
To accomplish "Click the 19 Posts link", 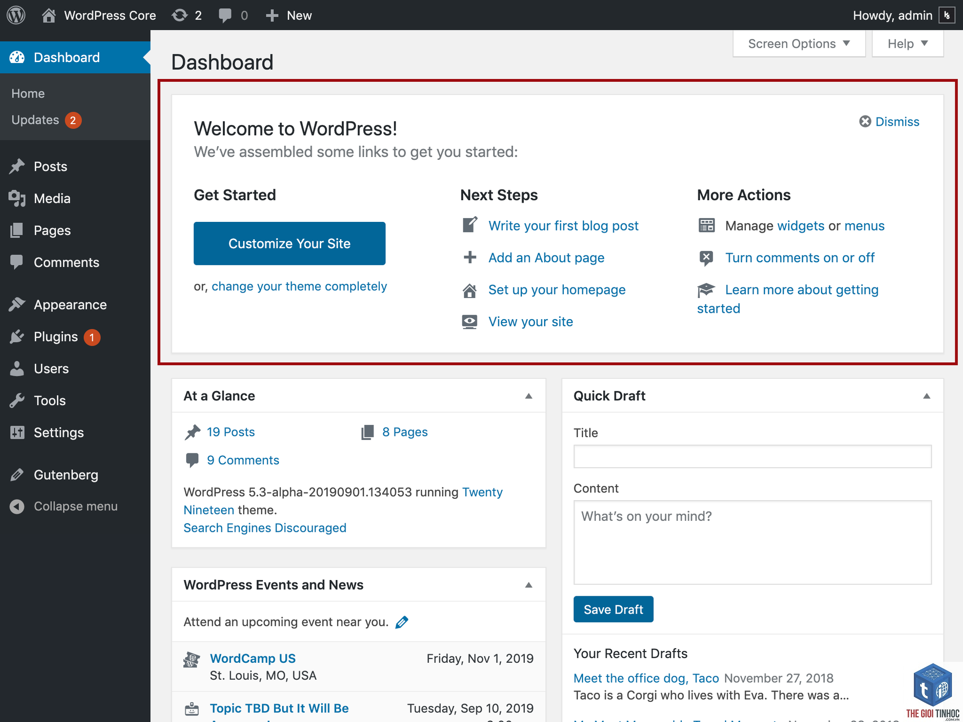I will [x=231, y=432].
